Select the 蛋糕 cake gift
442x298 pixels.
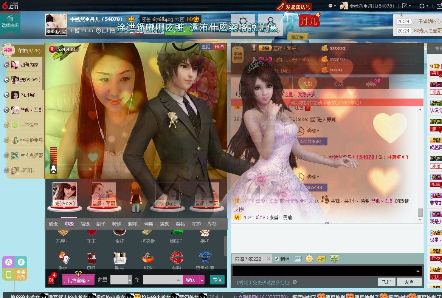[119, 237]
